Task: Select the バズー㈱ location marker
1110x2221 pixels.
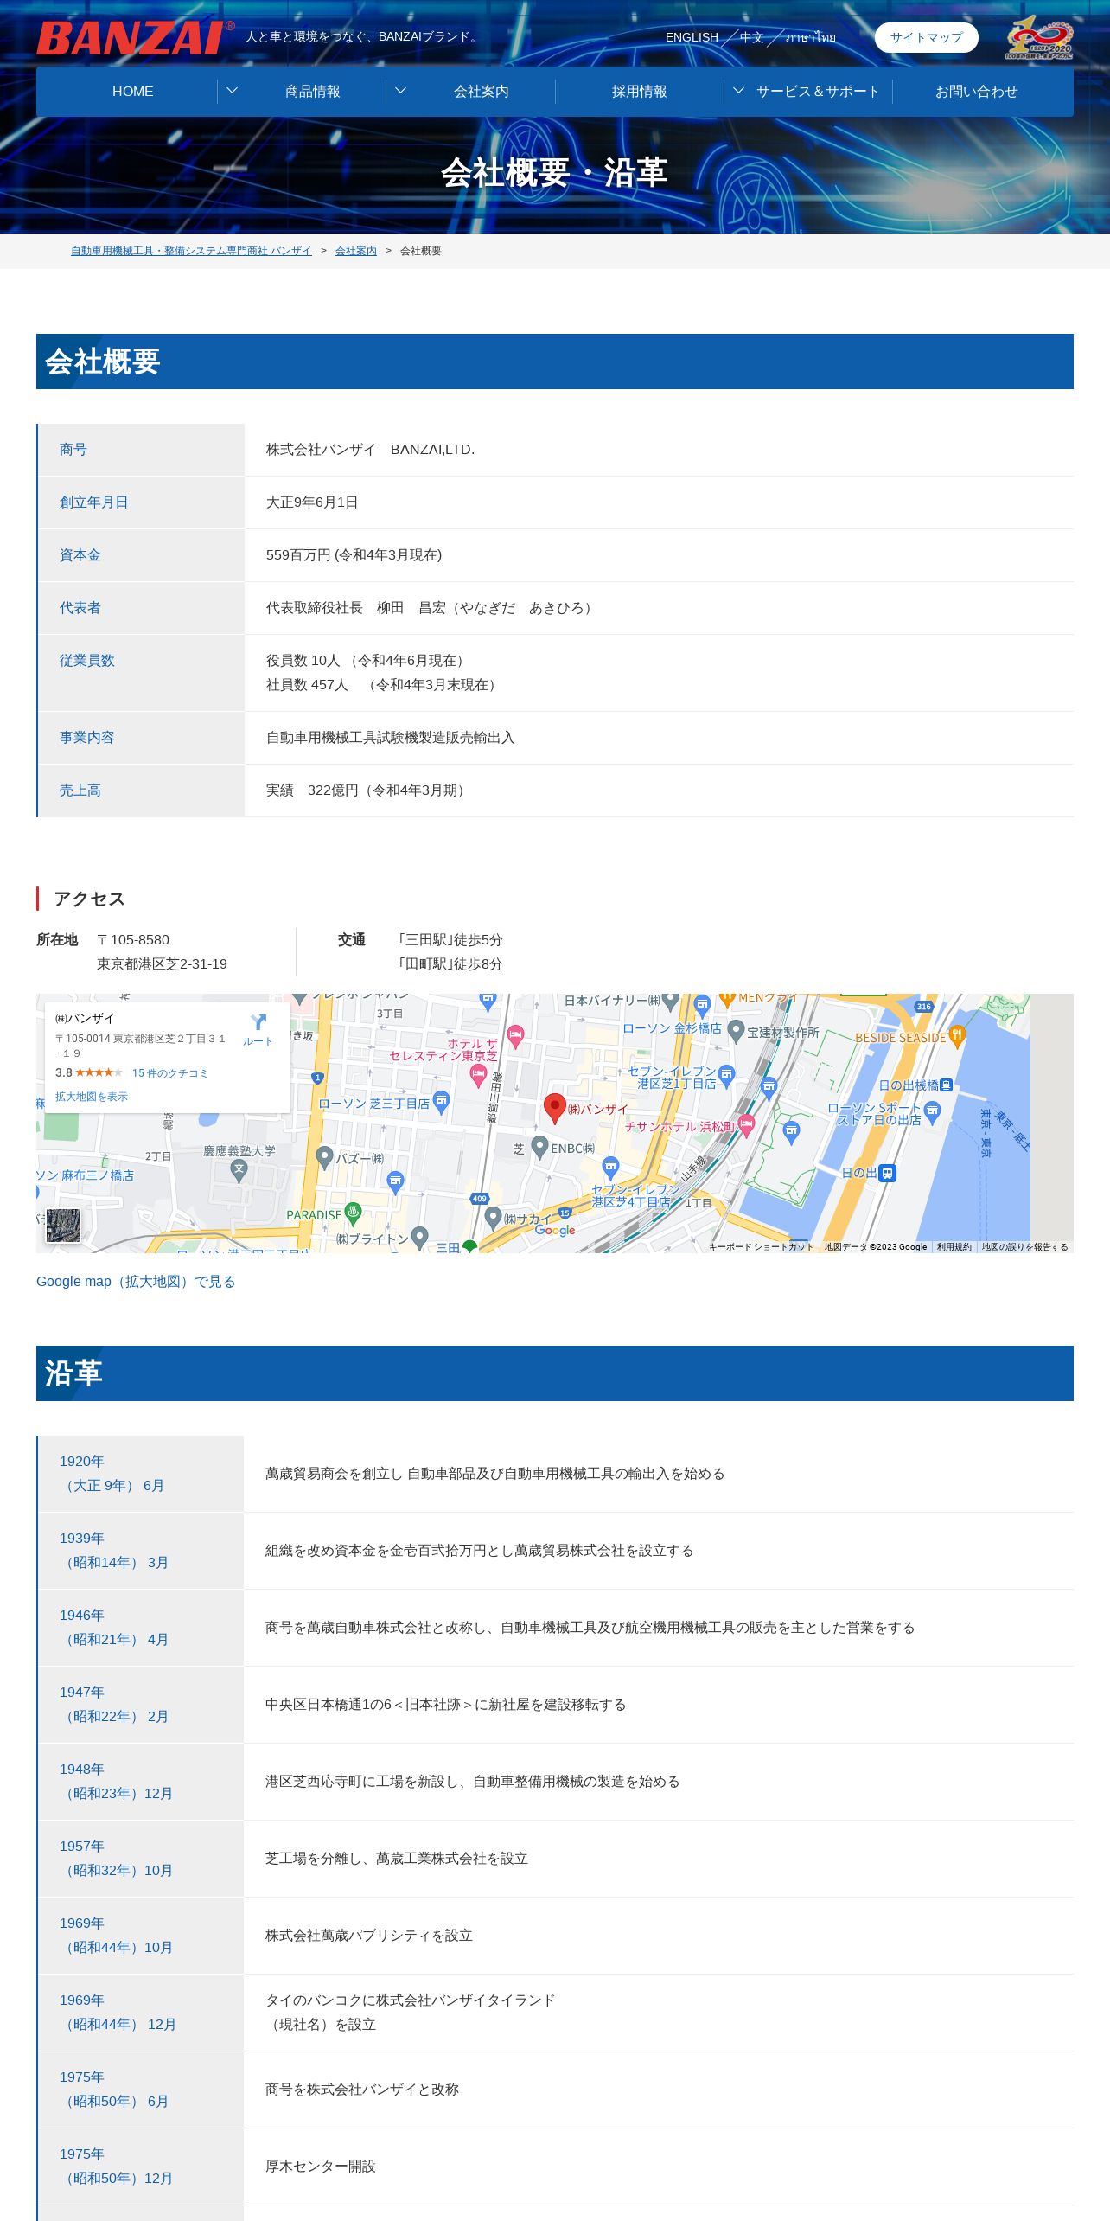Action: (325, 1157)
